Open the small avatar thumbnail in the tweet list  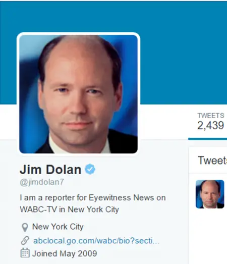(x=210, y=194)
